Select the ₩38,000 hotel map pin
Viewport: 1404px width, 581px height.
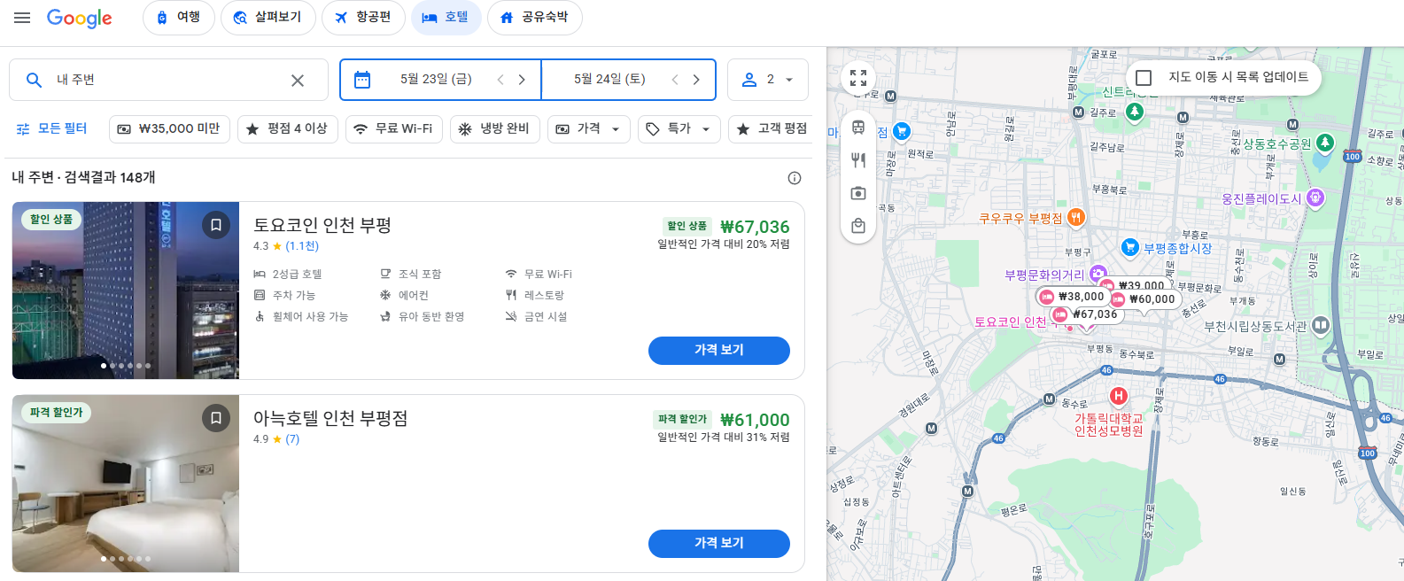click(1073, 297)
